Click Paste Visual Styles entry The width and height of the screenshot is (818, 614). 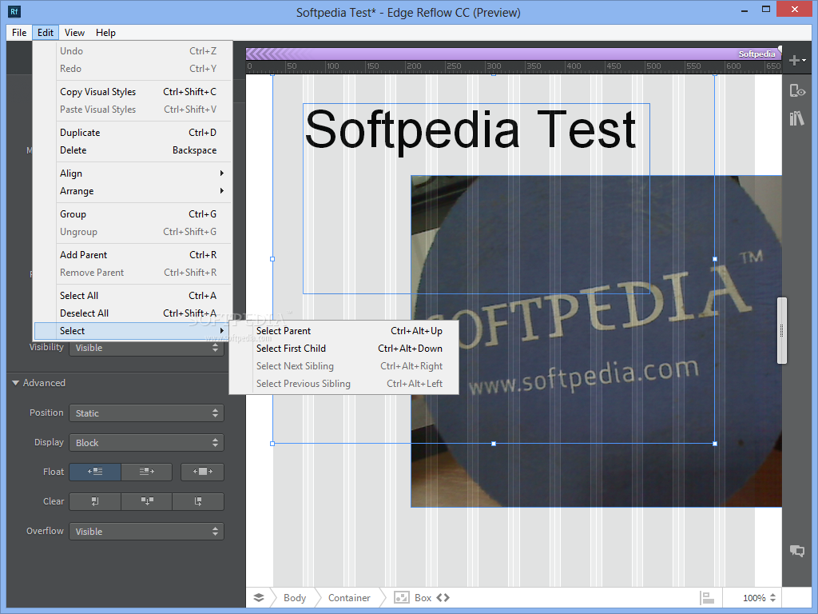tap(133, 110)
